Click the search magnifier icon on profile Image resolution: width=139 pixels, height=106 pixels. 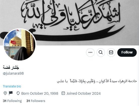pyautogui.click(x=101, y=52)
